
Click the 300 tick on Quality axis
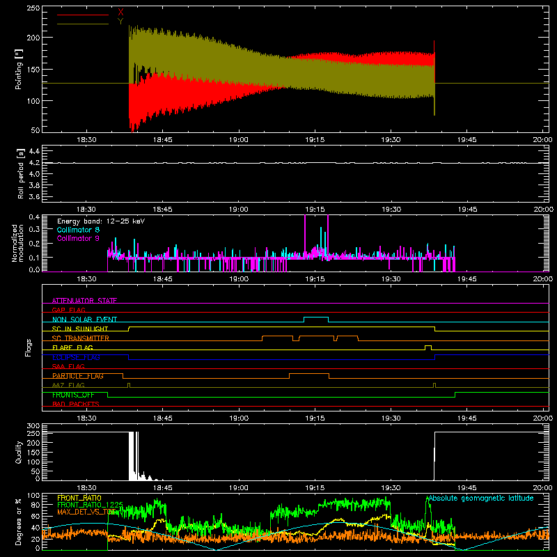pyautogui.click(x=33, y=426)
